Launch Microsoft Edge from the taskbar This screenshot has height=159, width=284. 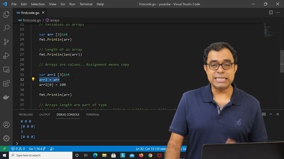tap(95, 155)
